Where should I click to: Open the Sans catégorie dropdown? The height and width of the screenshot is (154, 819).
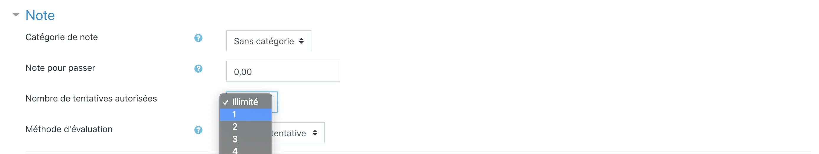(x=268, y=41)
